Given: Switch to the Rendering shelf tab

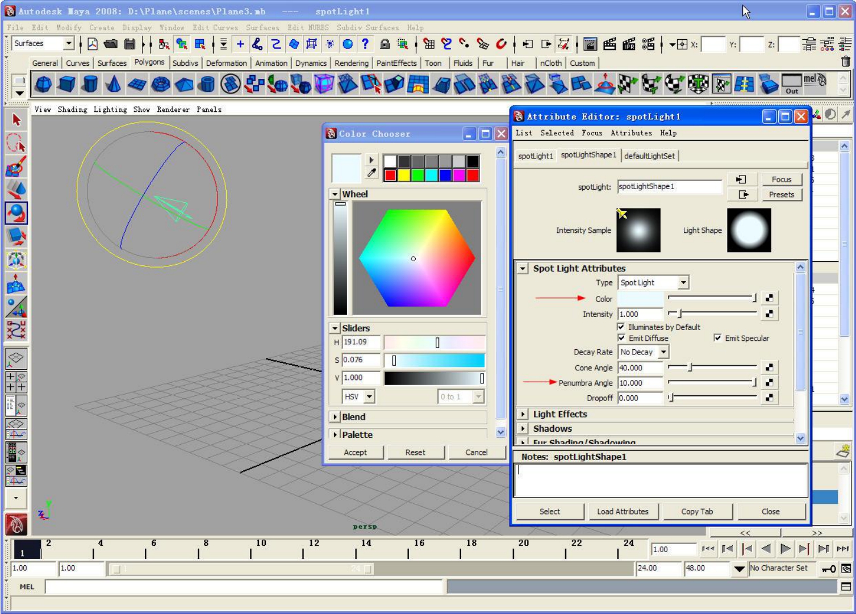Looking at the screenshot, I should tap(351, 63).
